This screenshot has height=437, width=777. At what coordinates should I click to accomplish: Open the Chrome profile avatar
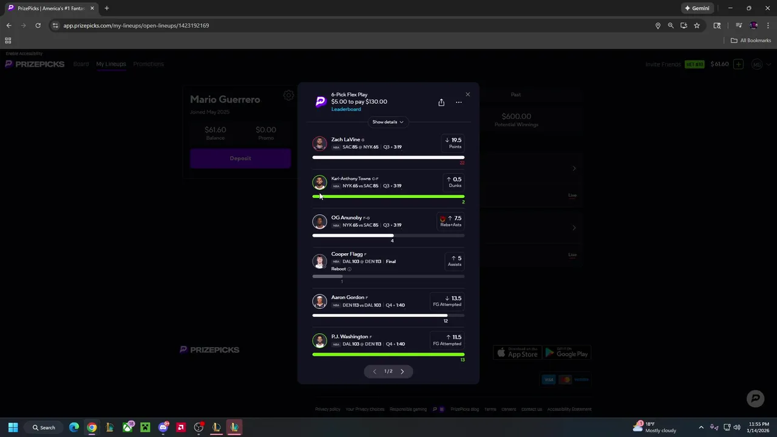[x=753, y=25]
